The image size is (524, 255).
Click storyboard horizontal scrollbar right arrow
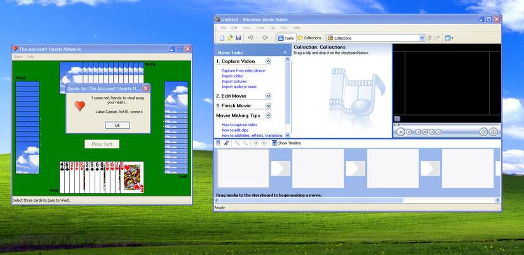click(497, 200)
